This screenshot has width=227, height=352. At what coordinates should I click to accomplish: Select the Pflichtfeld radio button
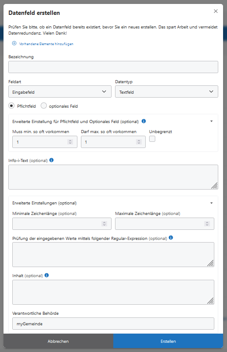(11, 106)
